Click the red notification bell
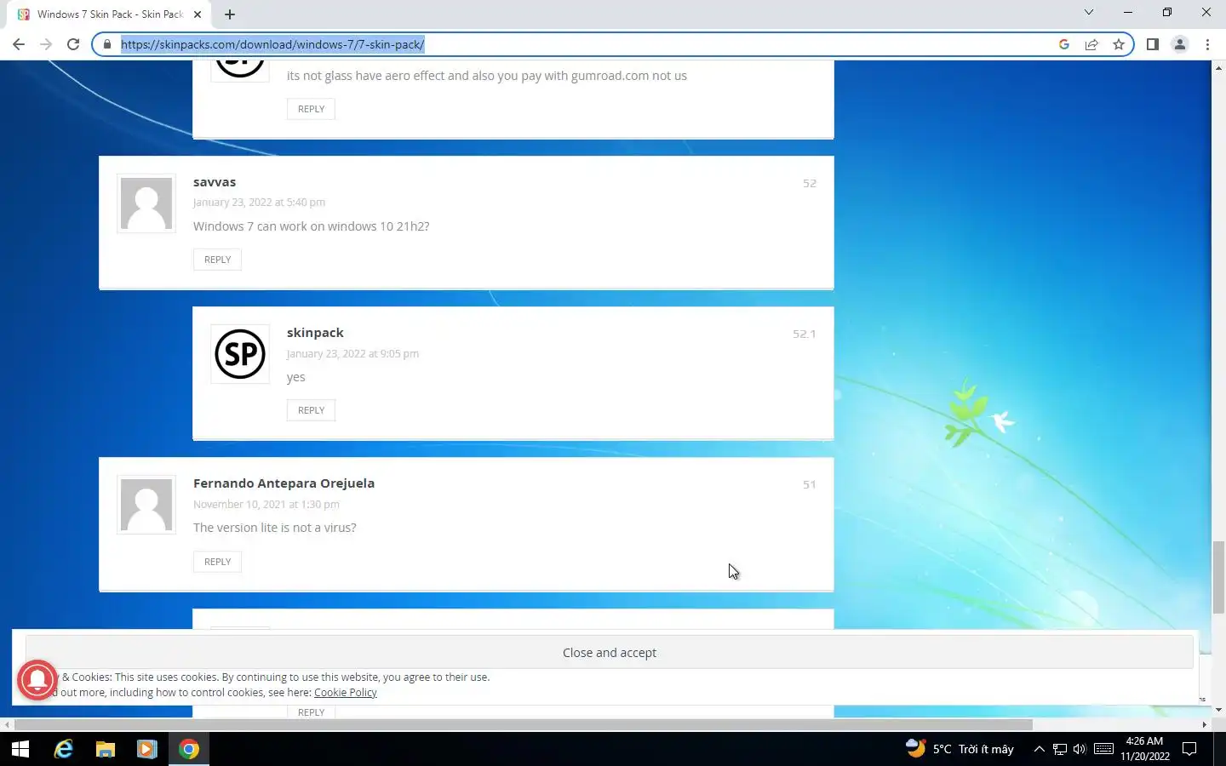The image size is (1226, 766). pyautogui.click(x=37, y=679)
